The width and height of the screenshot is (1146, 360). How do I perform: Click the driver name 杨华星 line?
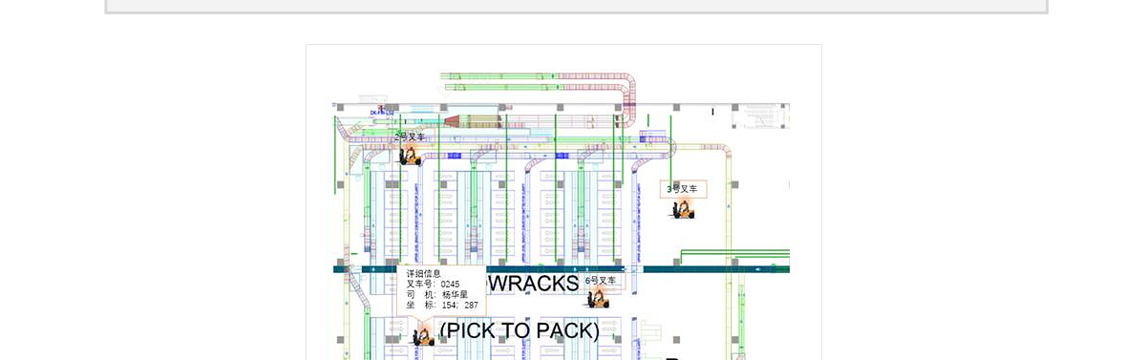click(437, 295)
